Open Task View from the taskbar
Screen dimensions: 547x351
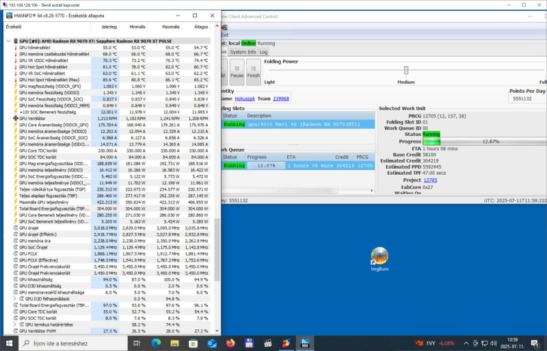click(137, 343)
